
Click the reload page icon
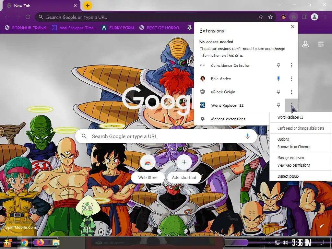tap(28, 17)
